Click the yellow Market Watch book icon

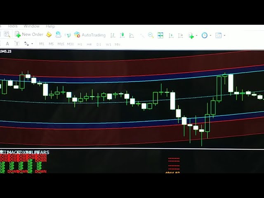tap(49, 35)
